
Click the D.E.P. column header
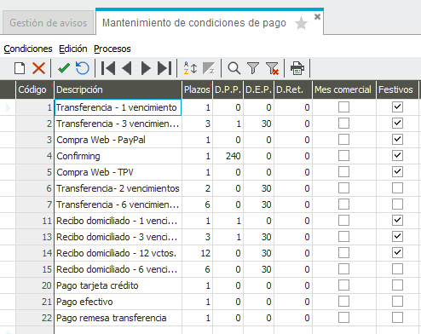tap(258, 89)
